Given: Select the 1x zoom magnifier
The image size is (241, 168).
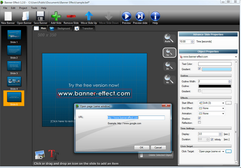Looking at the screenshot, I should pyautogui.click(x=169, y=53).
